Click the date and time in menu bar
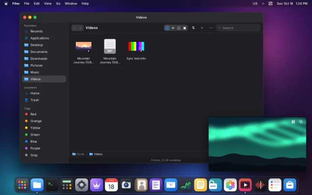 click(292, 3)
